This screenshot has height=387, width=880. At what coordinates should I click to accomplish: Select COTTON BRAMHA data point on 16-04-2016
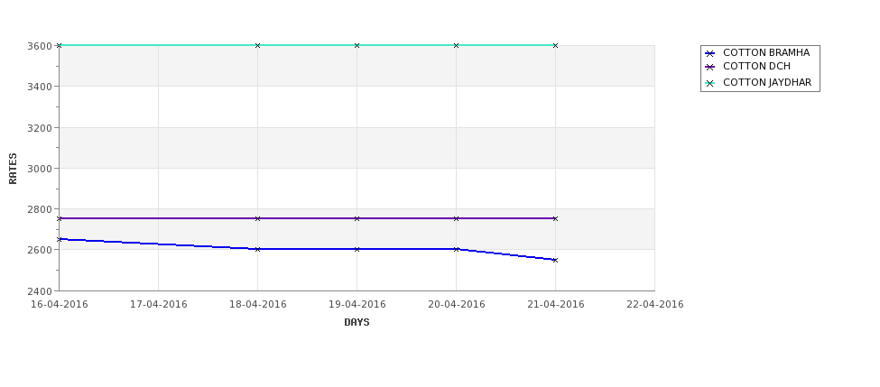(x=59, y=239)
